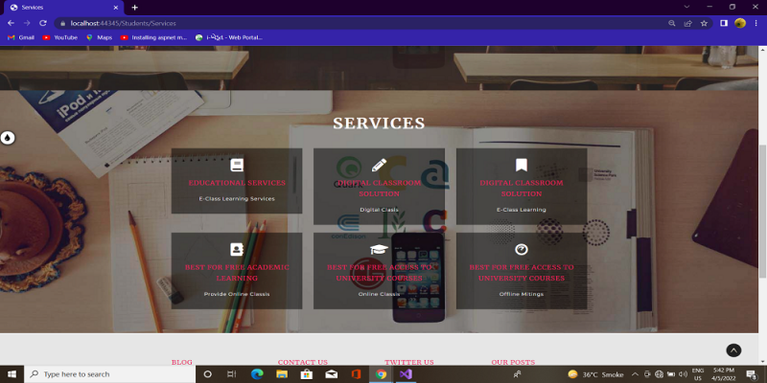Image resolution: width=767 pixels, height=383 pixels.
Task: Click the zoom magnifier icon in address bar
Action: tap(672, 23)
